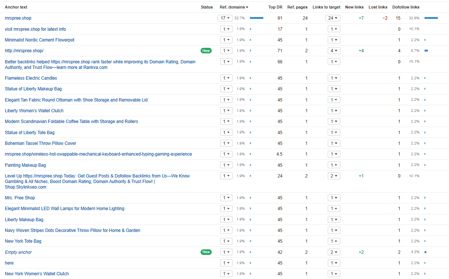
Task: Click the Lost links column header
Action: click(378, 7)
